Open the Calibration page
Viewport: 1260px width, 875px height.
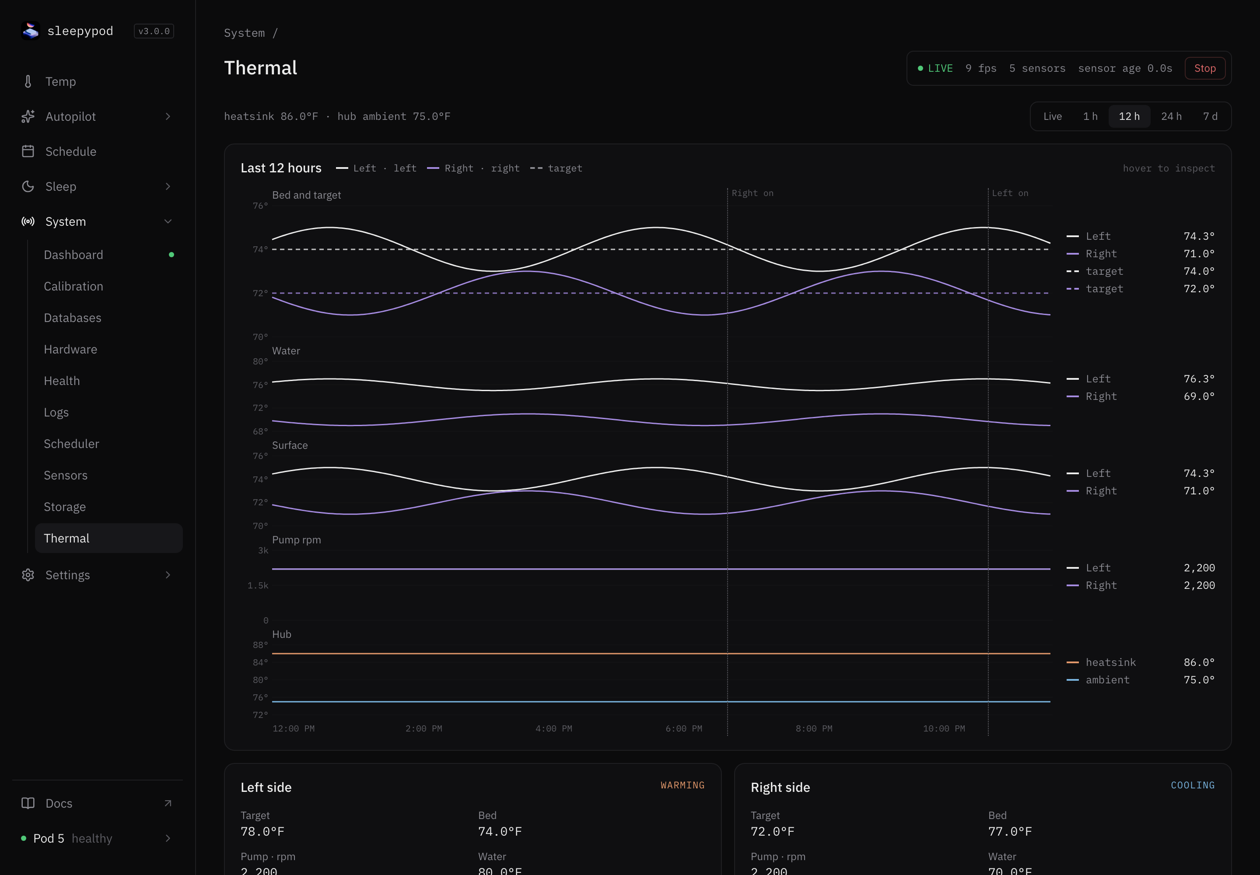tap(108, 286)
